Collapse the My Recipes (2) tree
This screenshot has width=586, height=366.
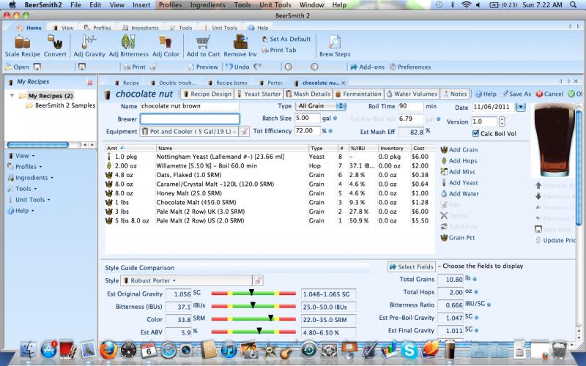(12, 96)
